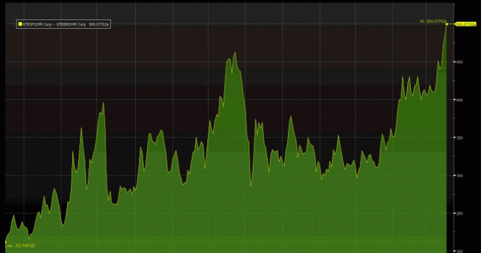
Task: Select the Low: 211.964325 annotation label
Action: [x=20, y=246]
